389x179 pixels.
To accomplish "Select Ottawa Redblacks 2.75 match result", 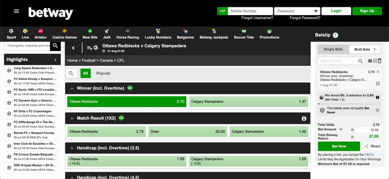I will (106, 131).
